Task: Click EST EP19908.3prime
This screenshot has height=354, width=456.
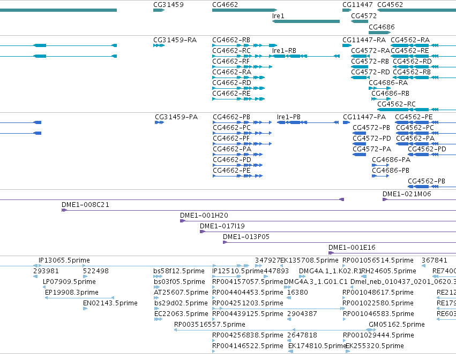Action: pyautogui.click(x=72, y=293)
